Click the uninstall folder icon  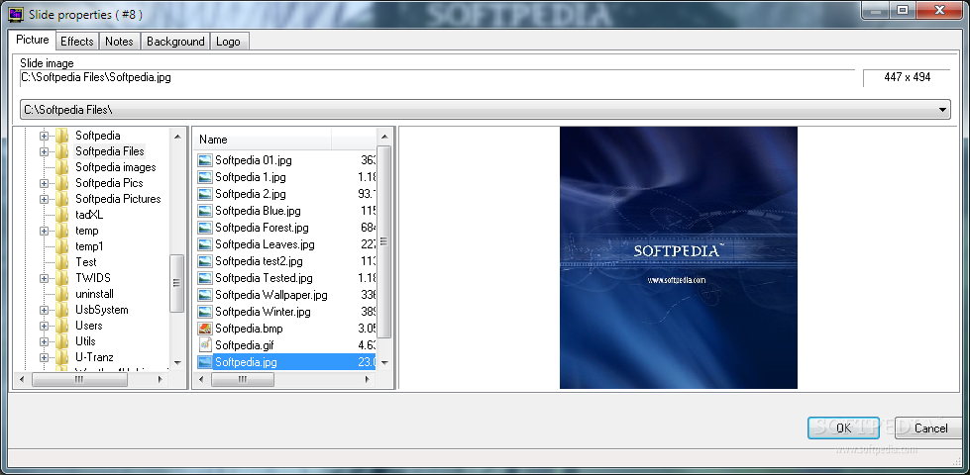[x=61, y=294]
